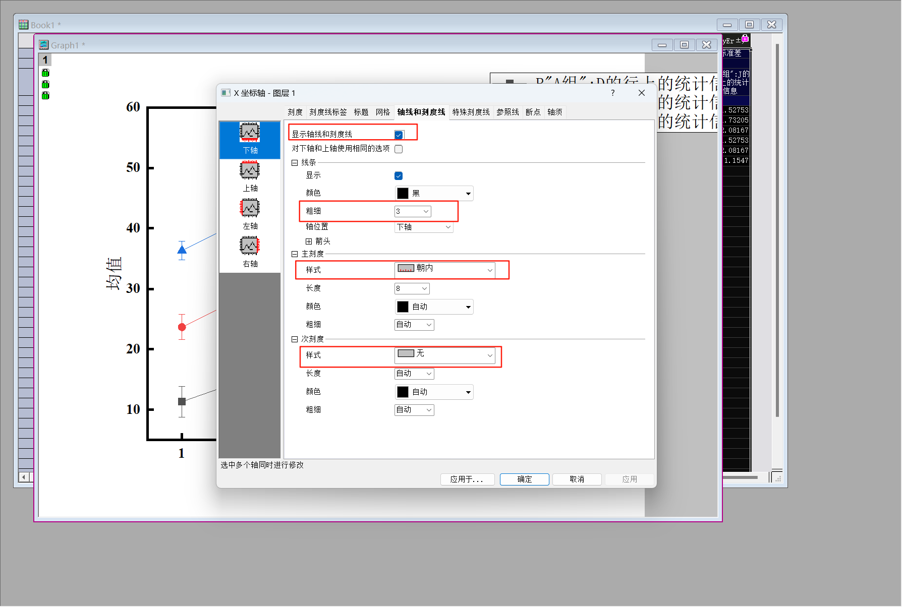Select the 上轴 top axis icon
Screen dimensions: 902x607
[x=250, y=170]
